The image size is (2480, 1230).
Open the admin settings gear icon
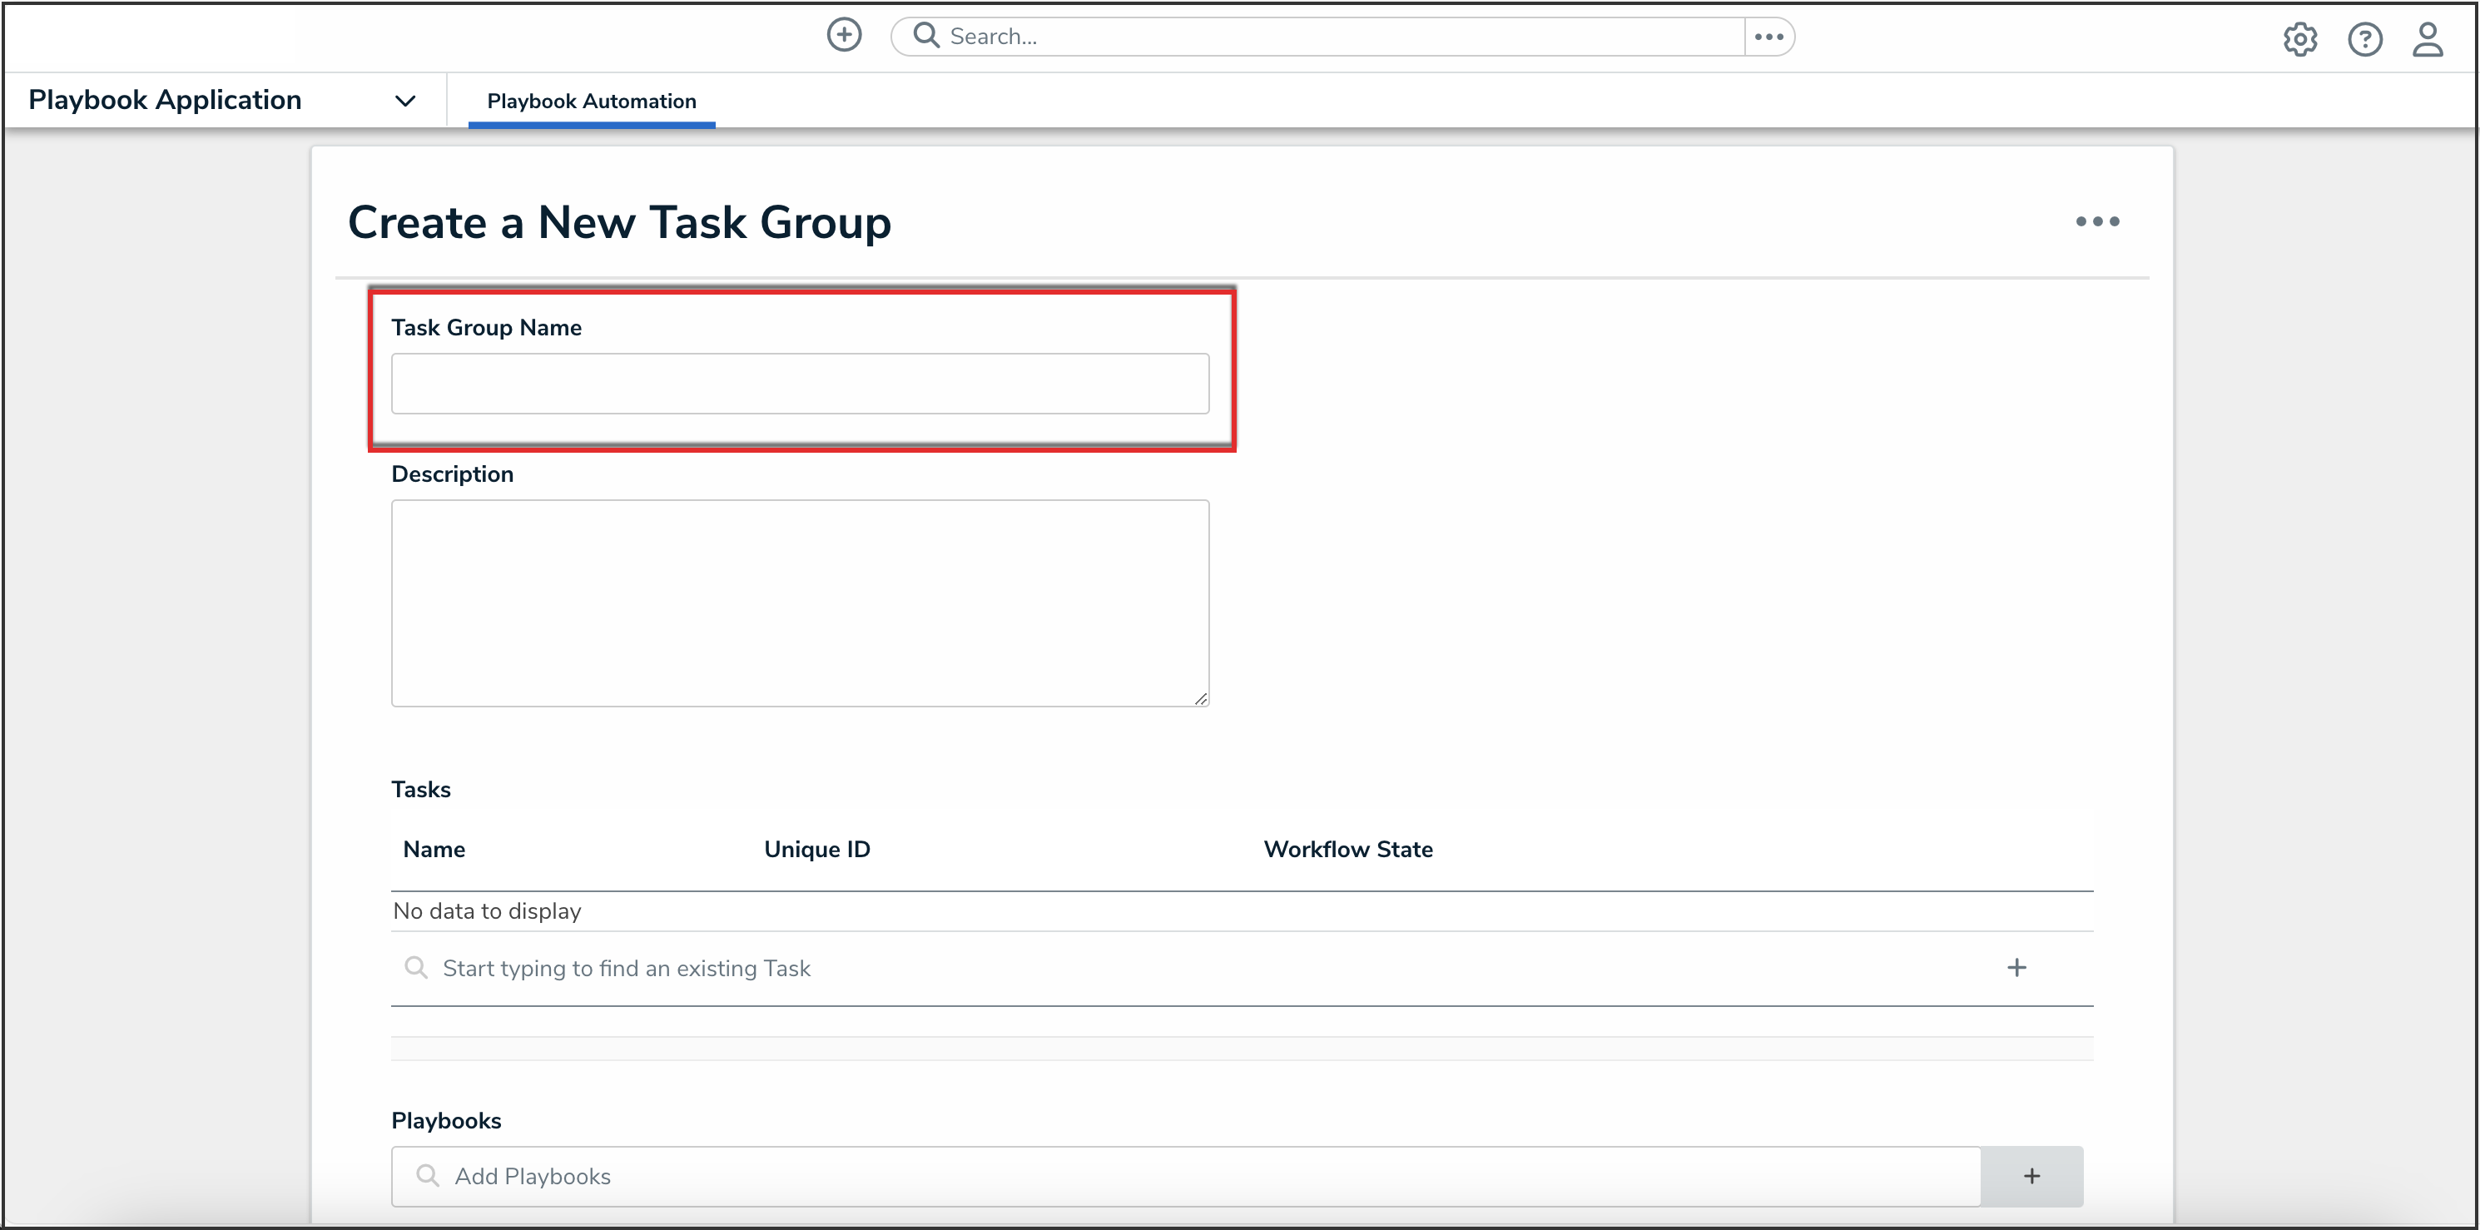coord(2300,39)
